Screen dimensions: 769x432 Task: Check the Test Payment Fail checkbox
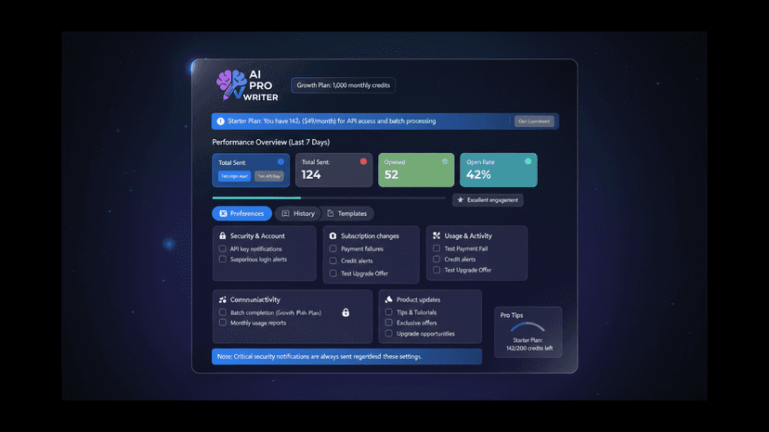point(437,248)
